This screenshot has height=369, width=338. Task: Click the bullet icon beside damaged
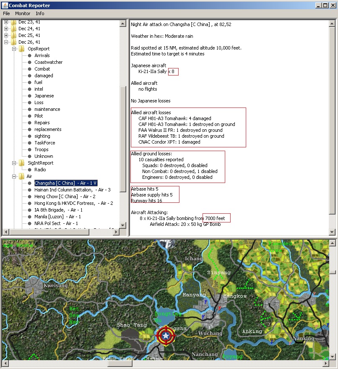[x=30, y=76]
